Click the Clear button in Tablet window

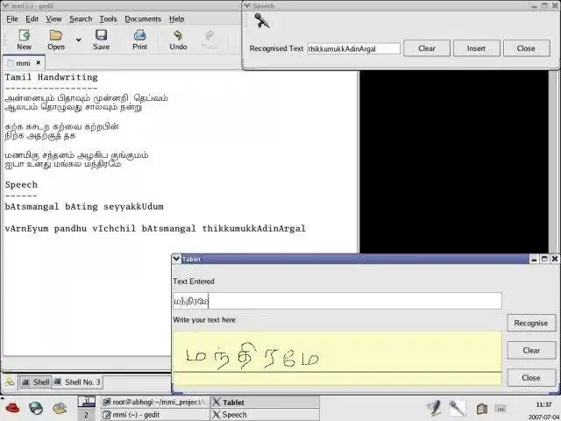pyautogui.click(x=531, y=351)
